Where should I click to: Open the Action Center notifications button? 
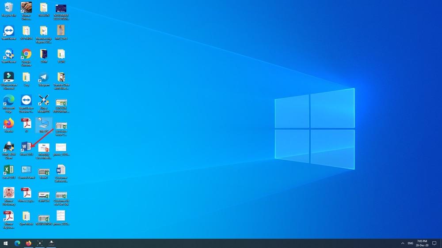[434, 243]
